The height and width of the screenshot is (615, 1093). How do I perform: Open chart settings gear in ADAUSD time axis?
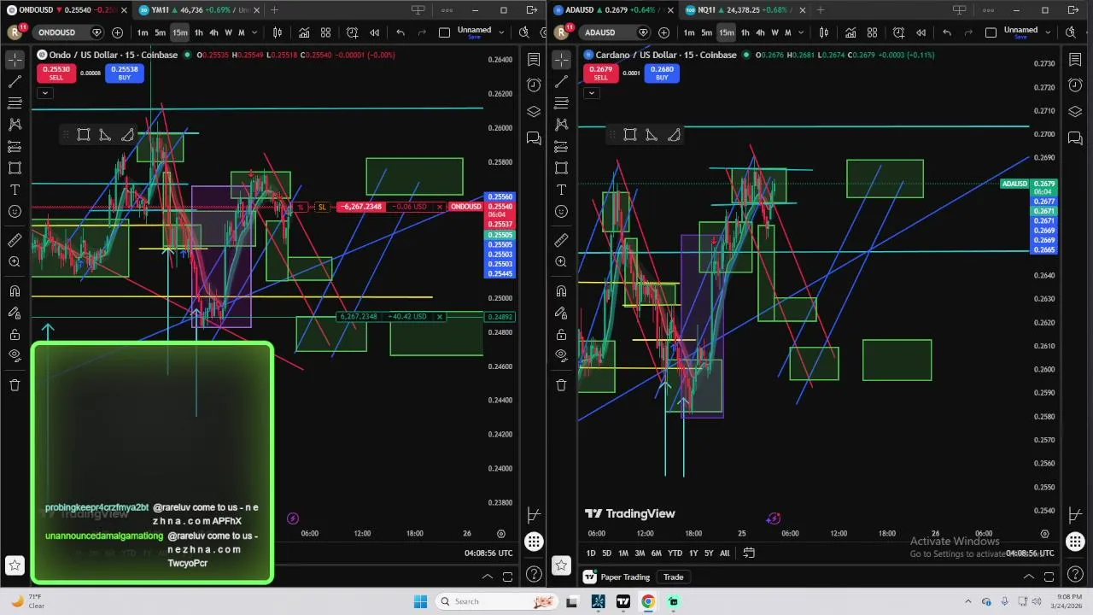[x=1044, y=534]
